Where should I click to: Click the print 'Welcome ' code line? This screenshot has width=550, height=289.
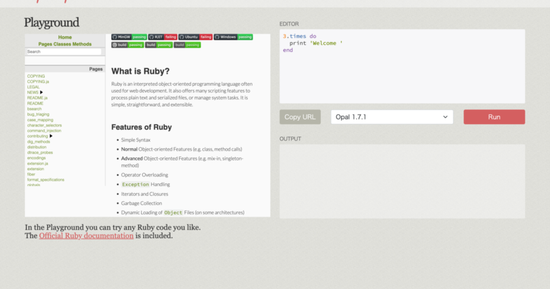316,43
